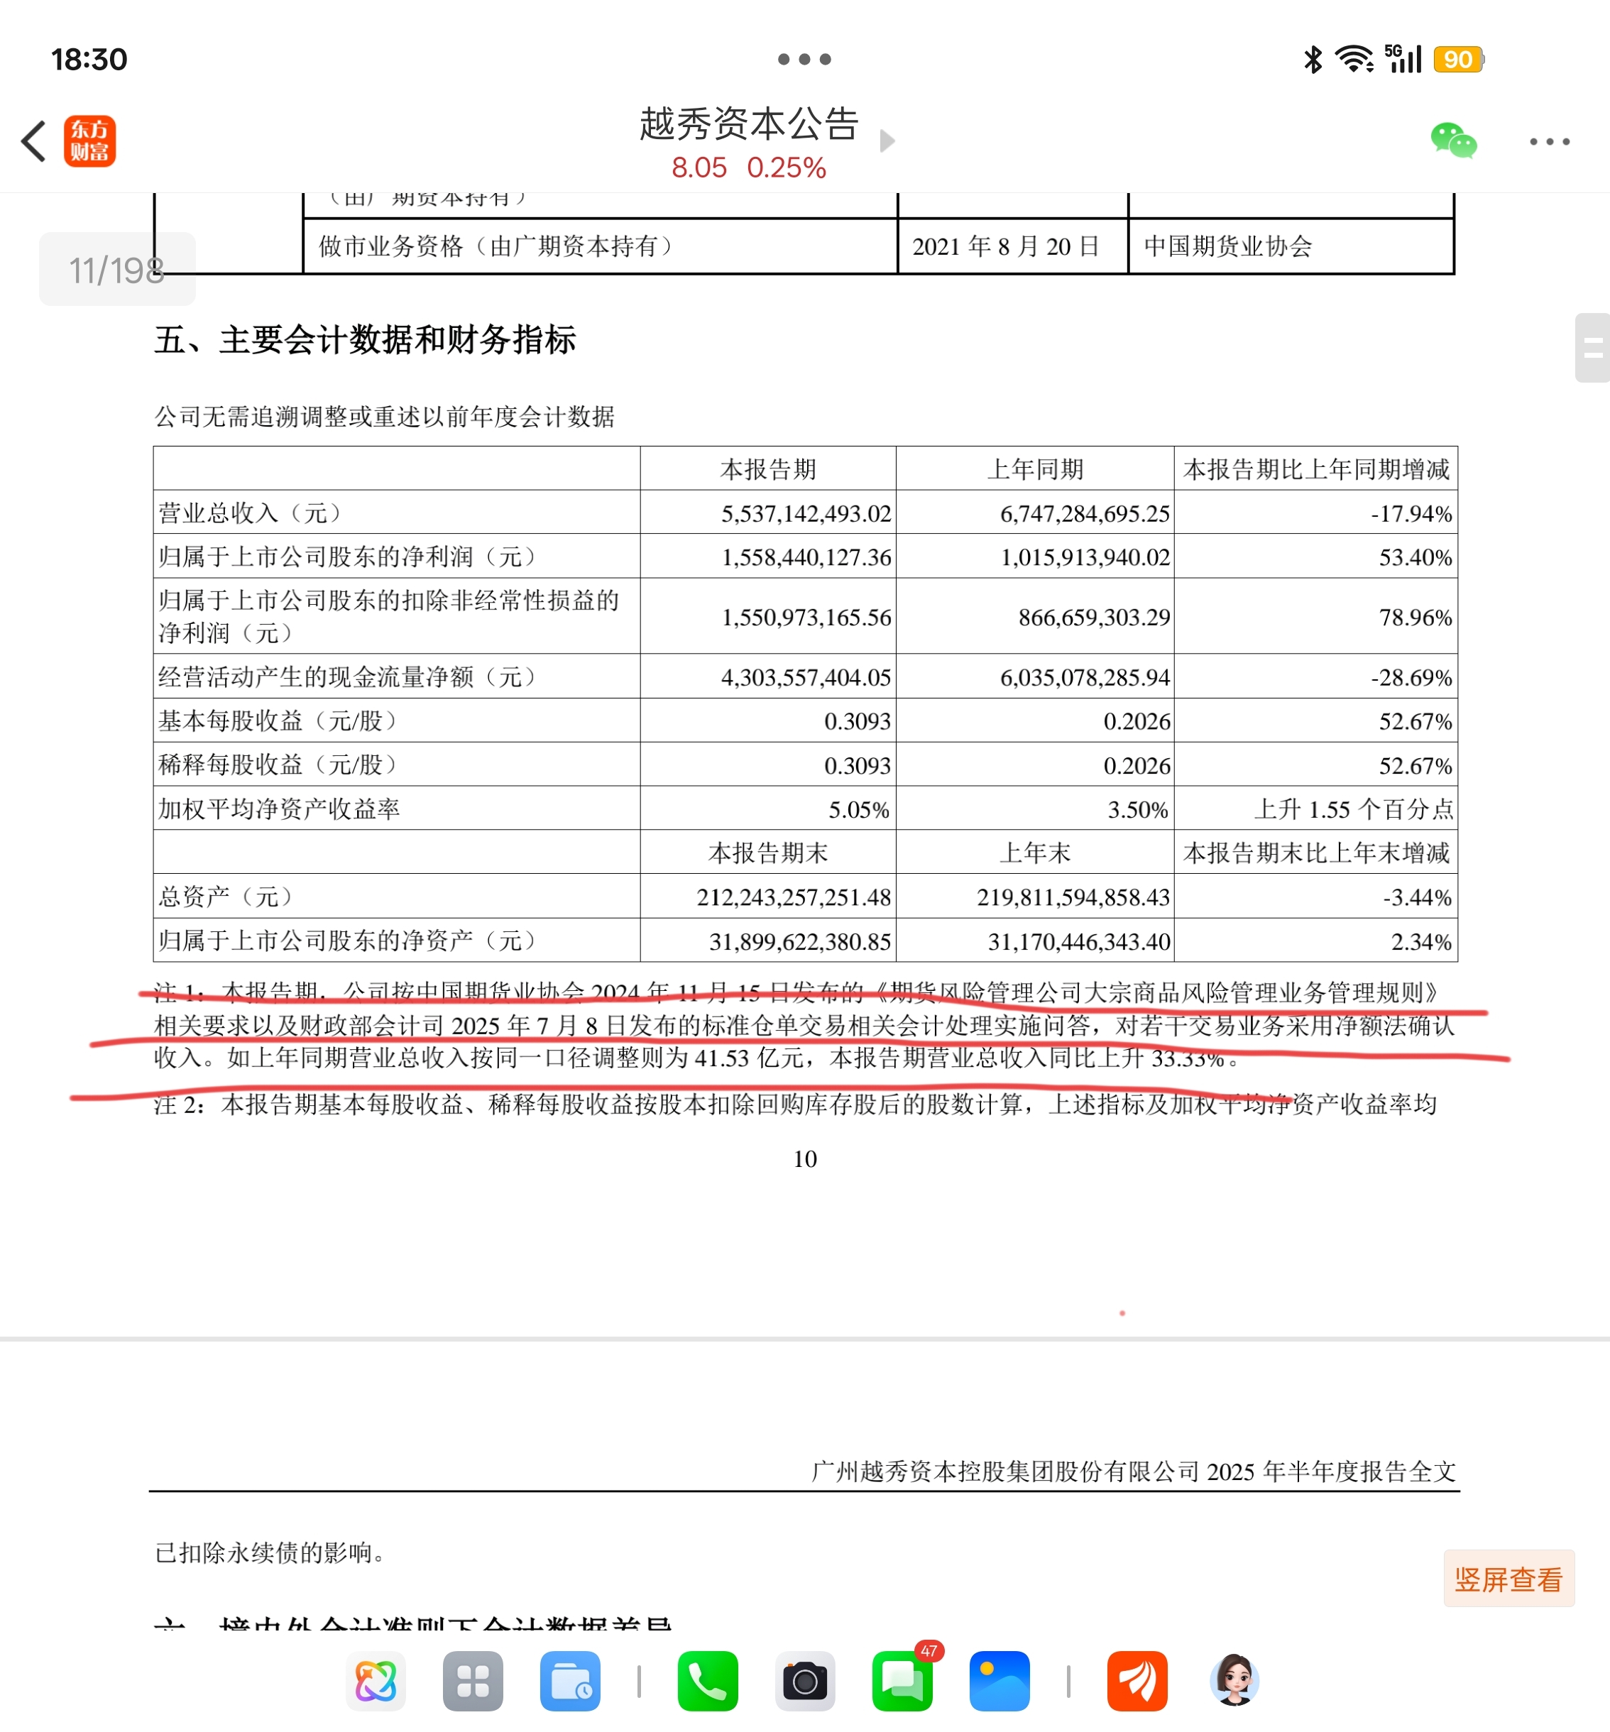Tap the 本报告期 column header

(768, 470)
